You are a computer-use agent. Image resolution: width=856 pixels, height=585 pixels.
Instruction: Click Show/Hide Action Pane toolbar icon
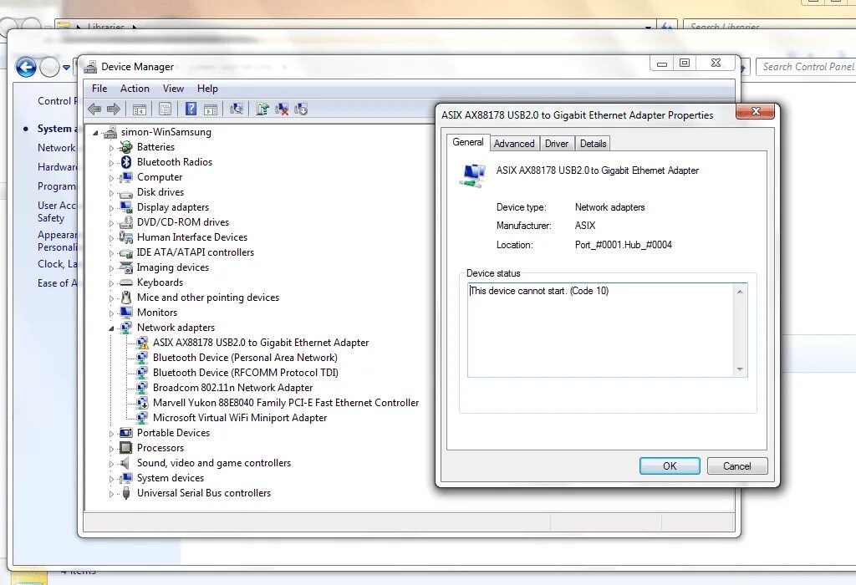point(211,109)
